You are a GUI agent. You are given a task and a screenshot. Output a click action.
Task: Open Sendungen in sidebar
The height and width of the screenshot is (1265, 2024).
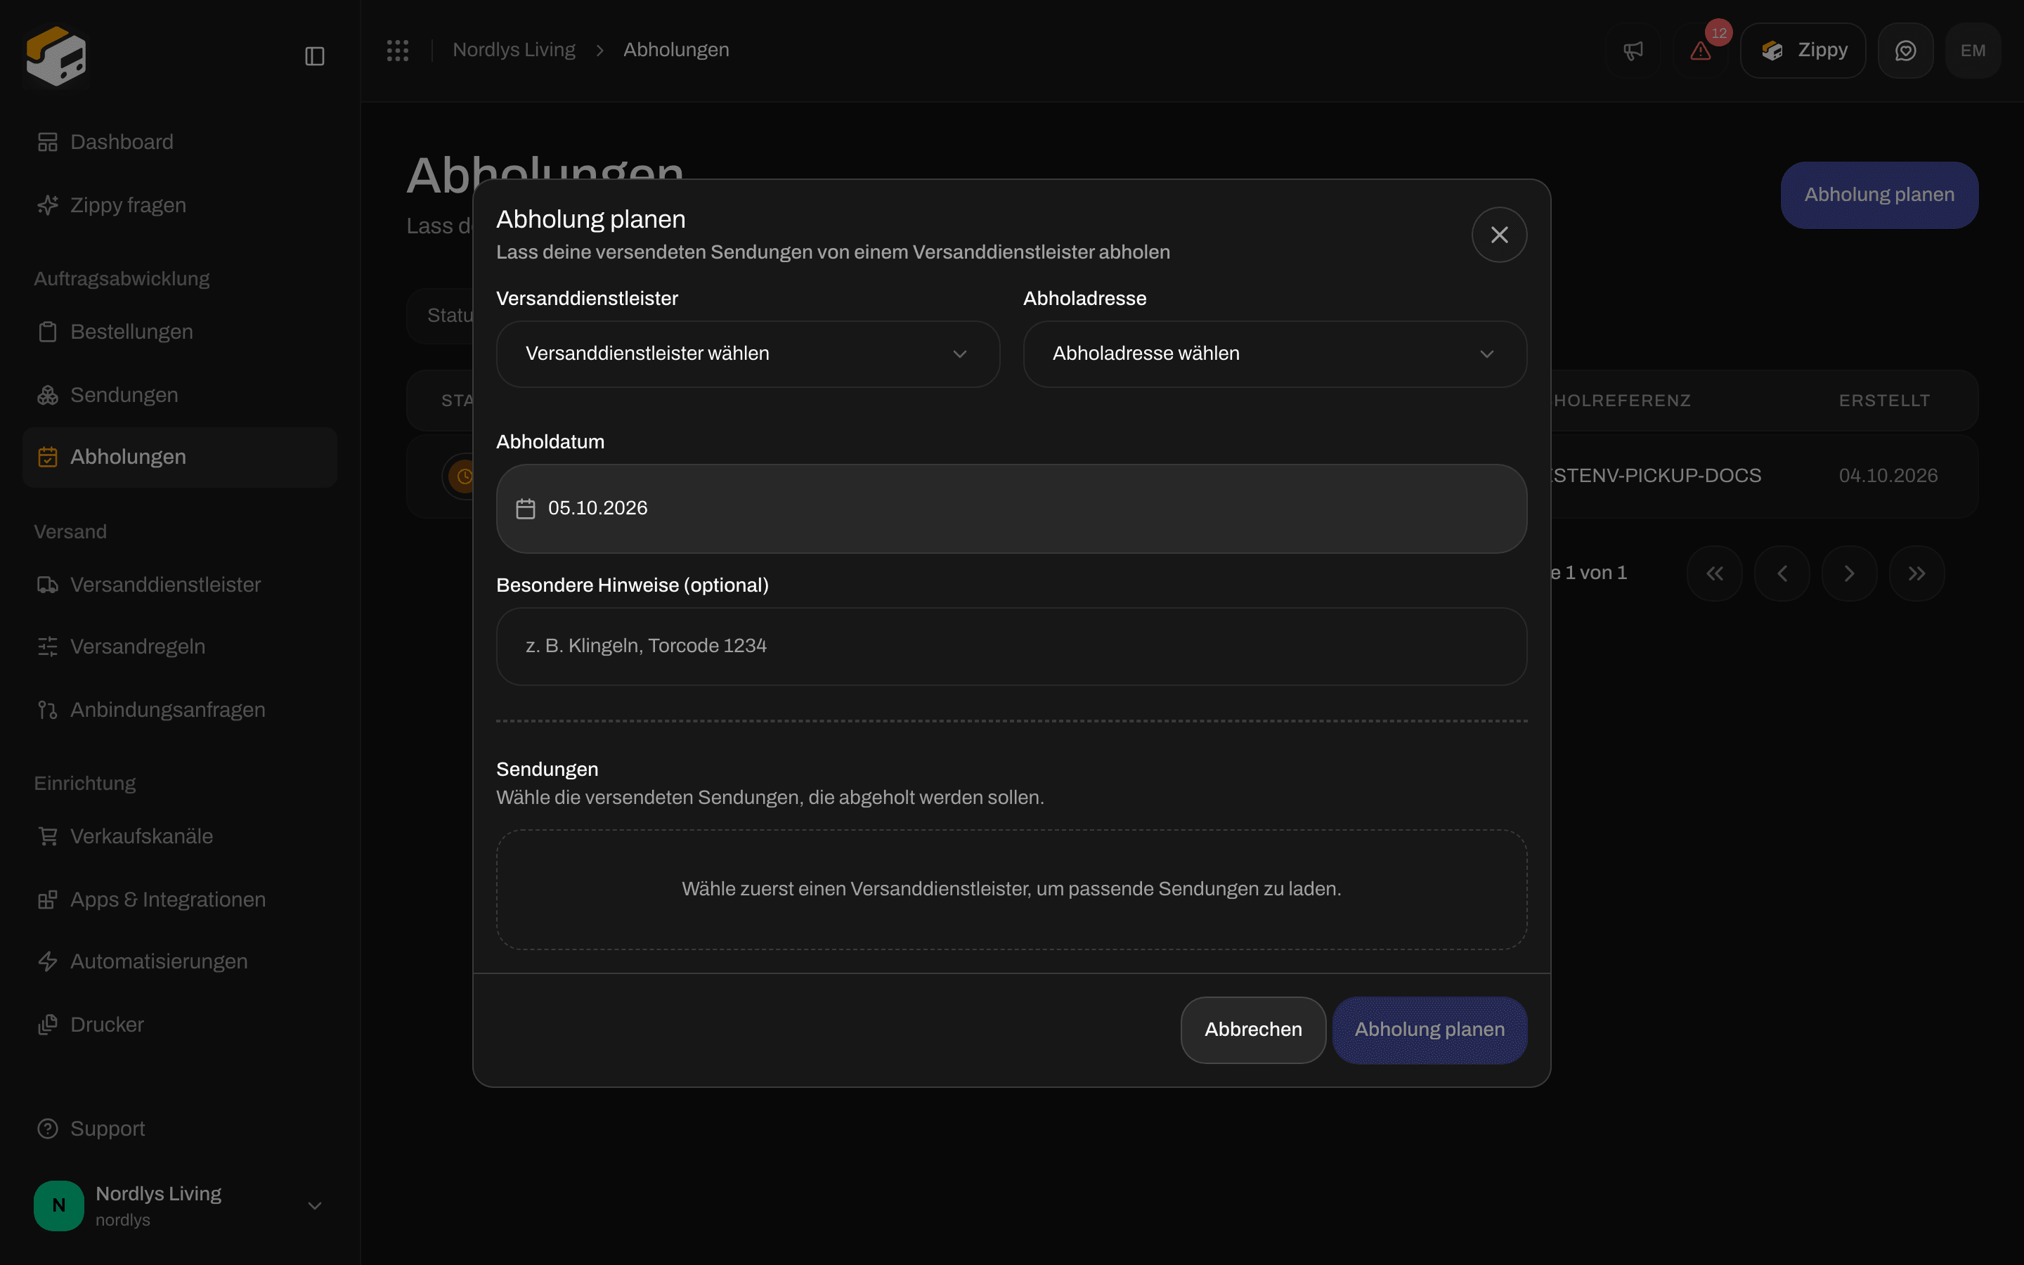[180, 395]
